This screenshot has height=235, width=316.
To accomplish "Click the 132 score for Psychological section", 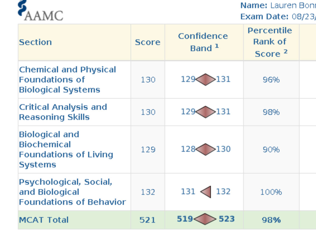I will (x=148, y=192).
